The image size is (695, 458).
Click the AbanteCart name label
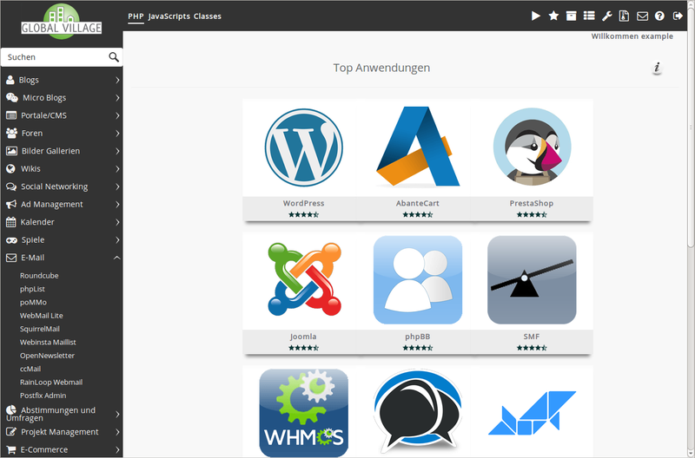click(x=418, y=203)
